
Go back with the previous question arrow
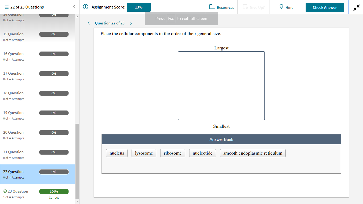[88, 23]
